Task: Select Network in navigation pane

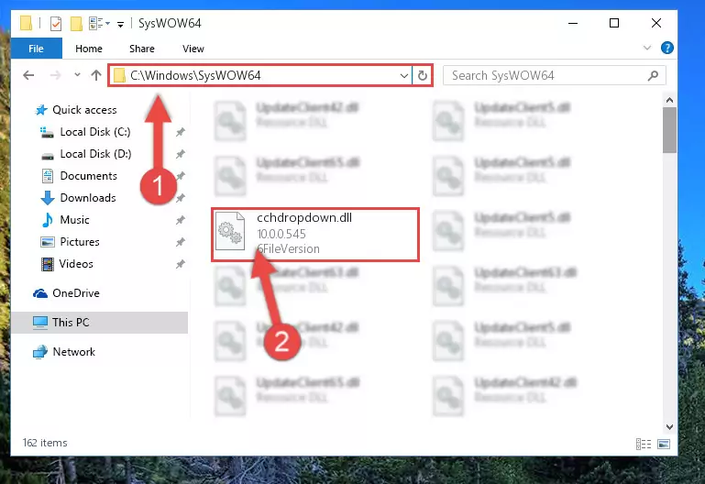Action: (73, 352)
